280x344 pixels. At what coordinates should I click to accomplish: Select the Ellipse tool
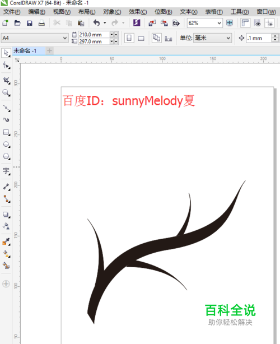click(6, 145)
